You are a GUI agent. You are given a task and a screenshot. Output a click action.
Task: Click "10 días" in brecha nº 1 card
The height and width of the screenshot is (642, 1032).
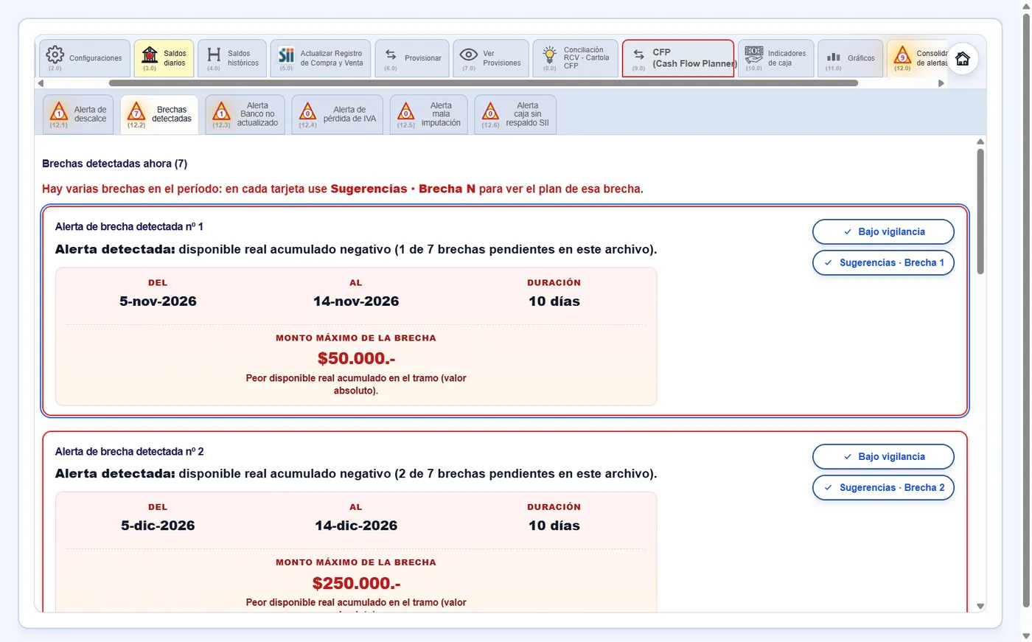pyautogui.click(x=554, y=301)
